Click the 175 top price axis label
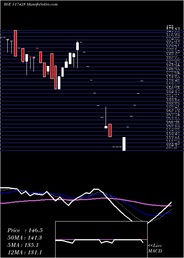 click(170, 26)
